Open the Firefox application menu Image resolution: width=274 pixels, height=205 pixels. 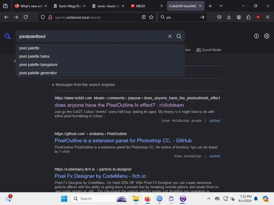tap(268, 17)
